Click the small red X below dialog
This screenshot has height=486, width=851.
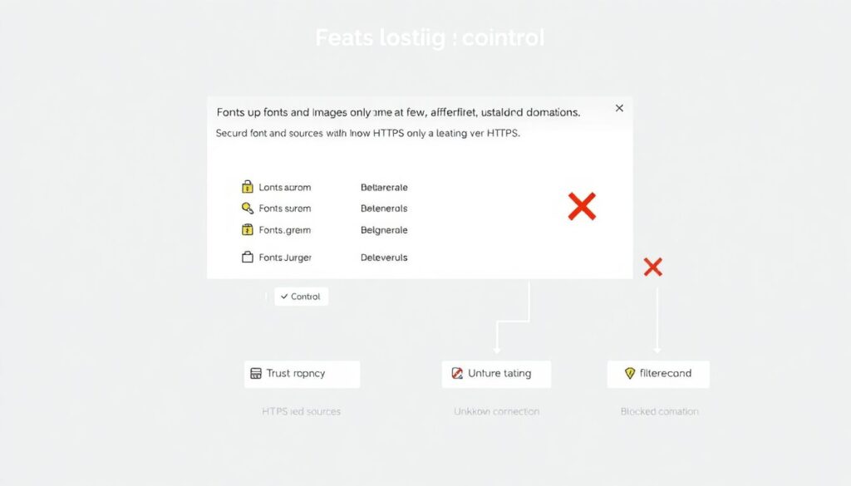(x=652, y=267)
